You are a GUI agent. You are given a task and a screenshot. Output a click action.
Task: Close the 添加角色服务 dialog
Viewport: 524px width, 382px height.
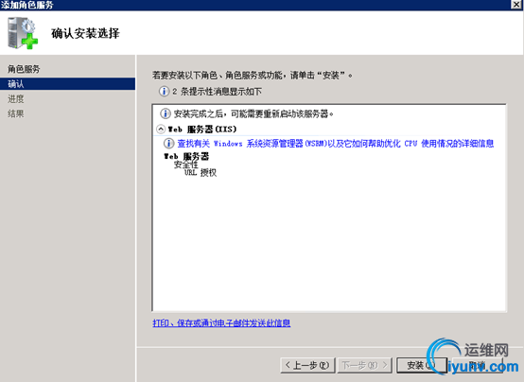(516, 4)
